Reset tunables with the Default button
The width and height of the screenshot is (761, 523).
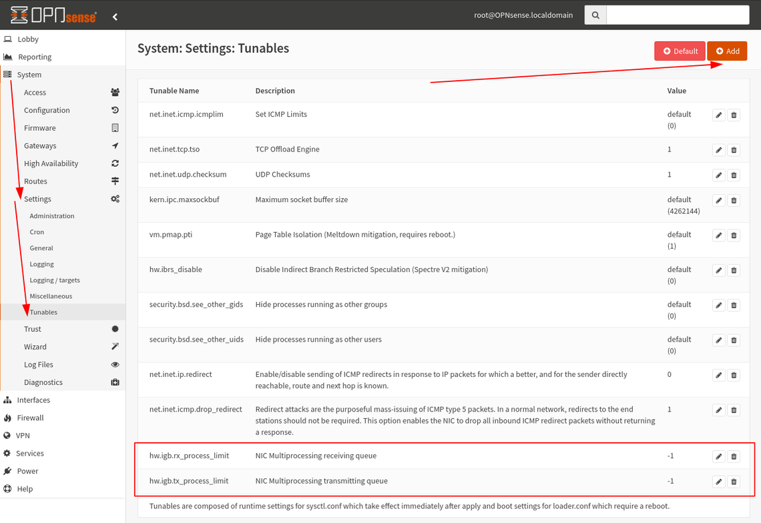[680, 51]
